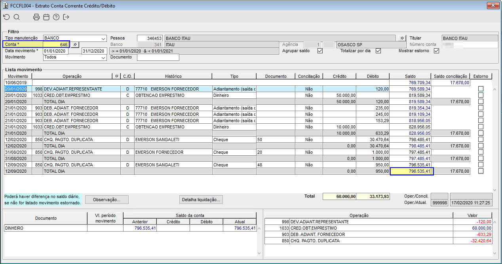Expand the Movimento dropdown set to Todos
The width and height of the screenshot is (502, 264).
[103, 57]
